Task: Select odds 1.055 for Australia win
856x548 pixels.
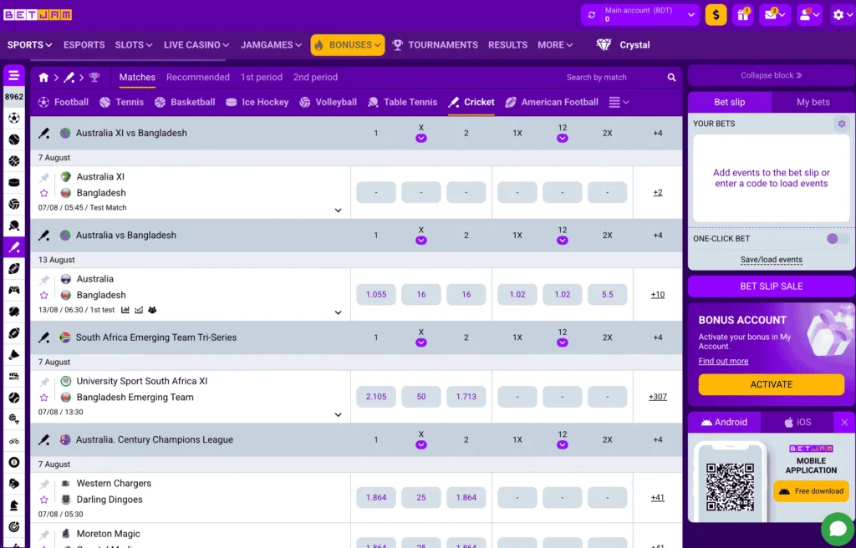Action: [376, 294]
